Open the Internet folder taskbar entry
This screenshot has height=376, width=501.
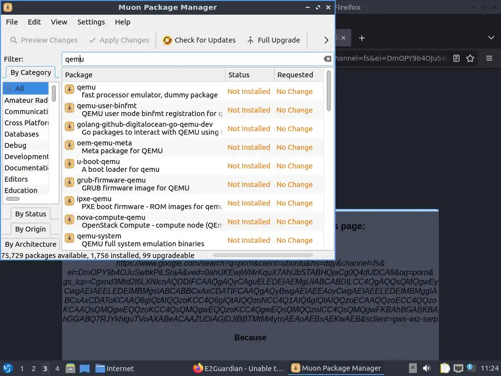pyautogui.click(x=114, y=368)
